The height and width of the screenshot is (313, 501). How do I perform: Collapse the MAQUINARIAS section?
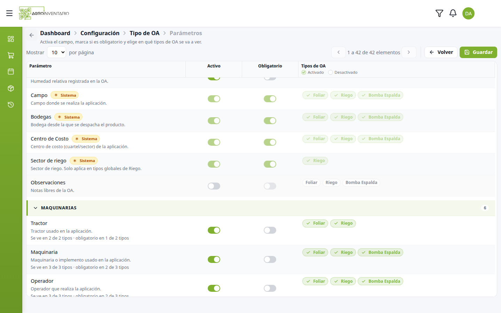point(35,208)
